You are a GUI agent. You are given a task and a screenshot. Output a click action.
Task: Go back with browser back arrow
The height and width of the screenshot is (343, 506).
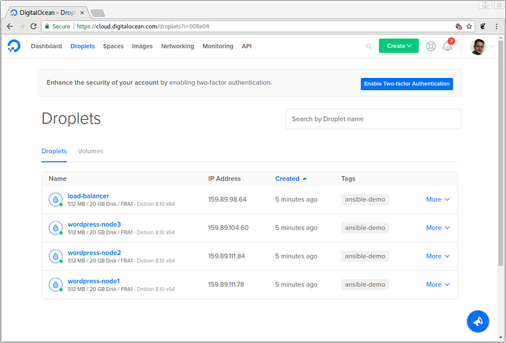[x=10, y=27]
